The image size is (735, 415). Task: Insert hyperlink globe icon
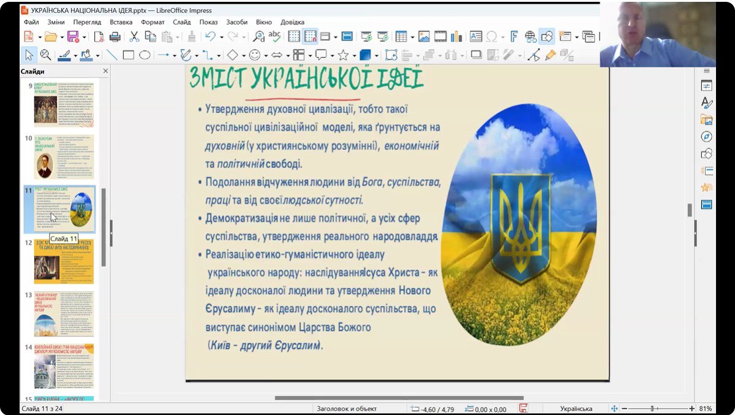[530, 37]
